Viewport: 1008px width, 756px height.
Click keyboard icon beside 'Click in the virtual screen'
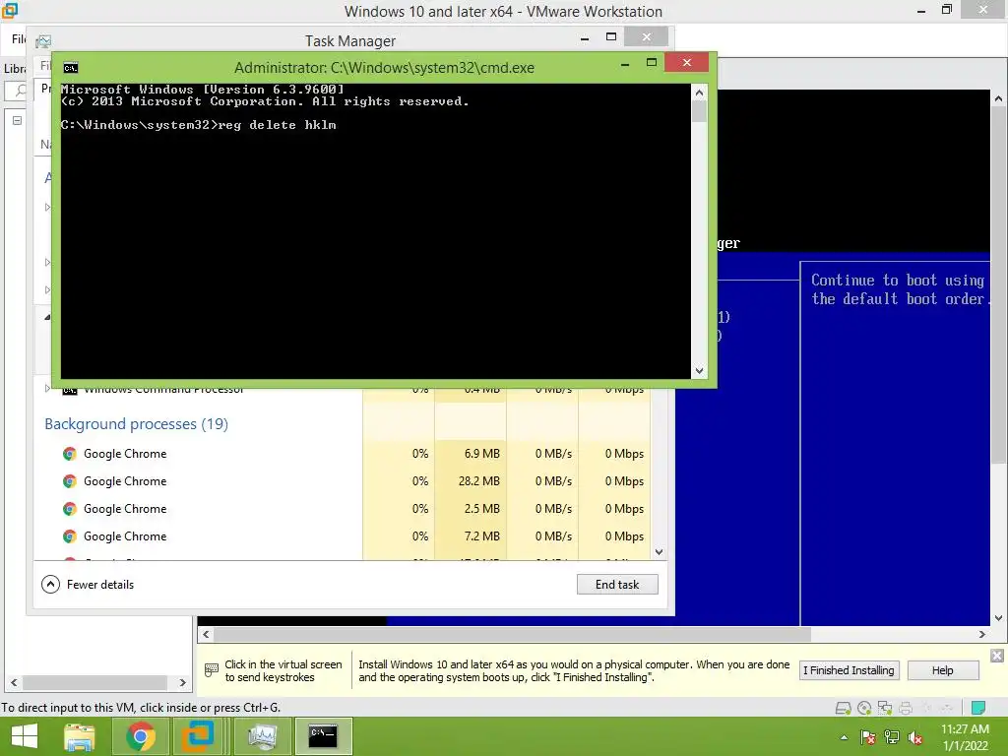212,670
